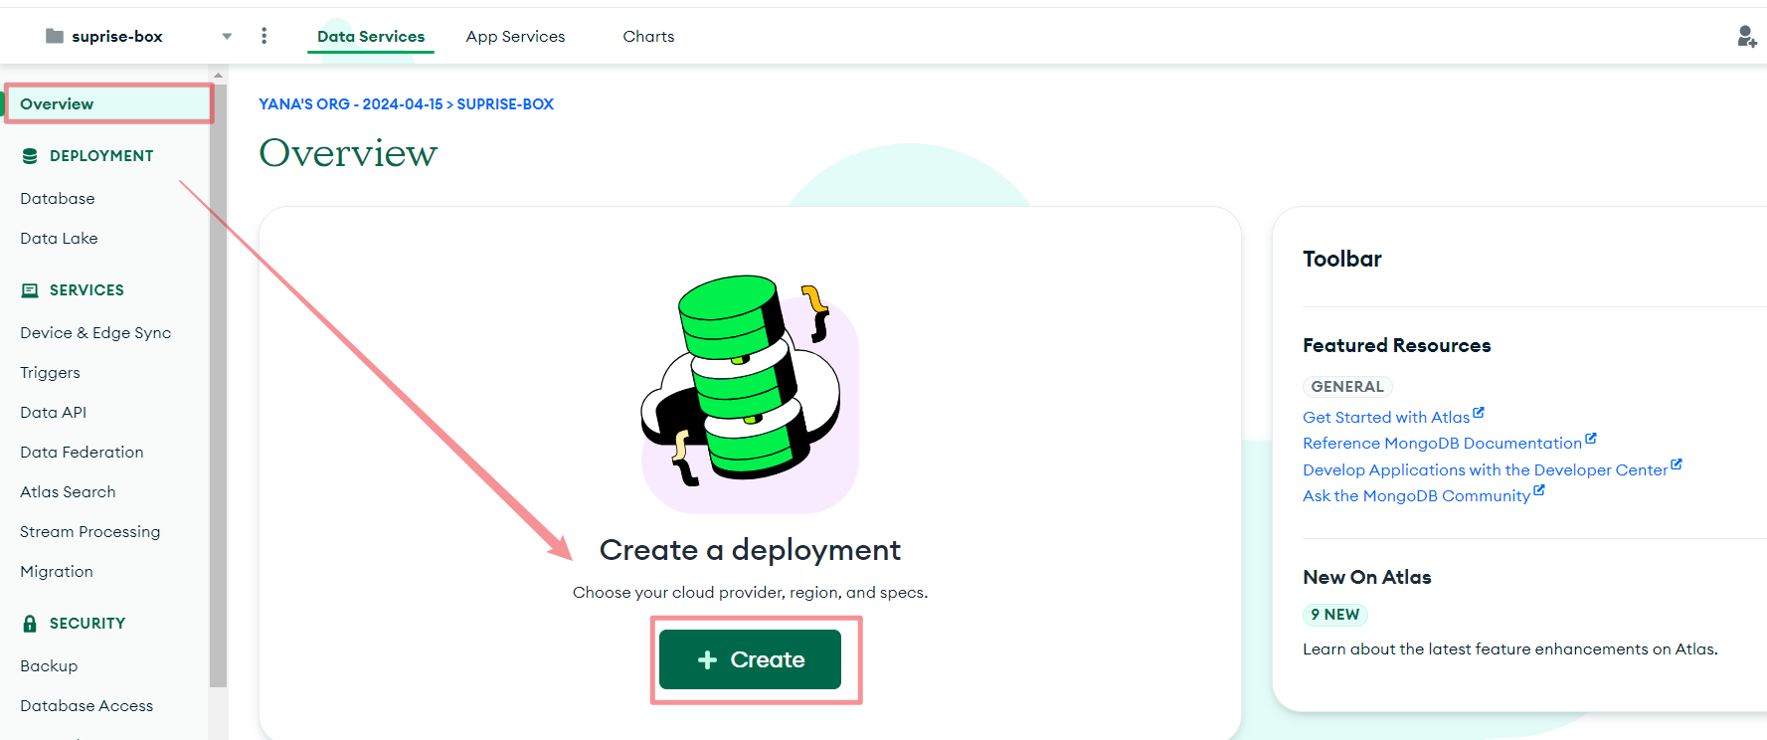Click YANA'S ORG - 2024-04-15 breadcrumb link
This screenshot has width=1767, height=740.
[x=351, y=104]
